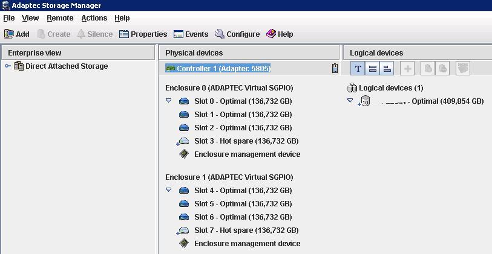Screen dimensions: 492x254
Task: Switch to relative size capacity view
Action: pyautogui.click(x=387, y=69)
